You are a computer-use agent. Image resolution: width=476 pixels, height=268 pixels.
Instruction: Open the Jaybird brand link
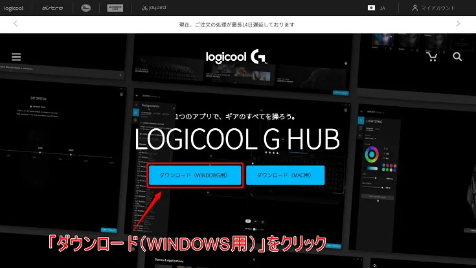153,8
